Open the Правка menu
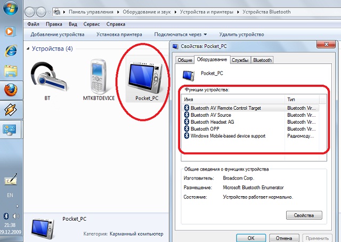341x242 pixels. 54,24
